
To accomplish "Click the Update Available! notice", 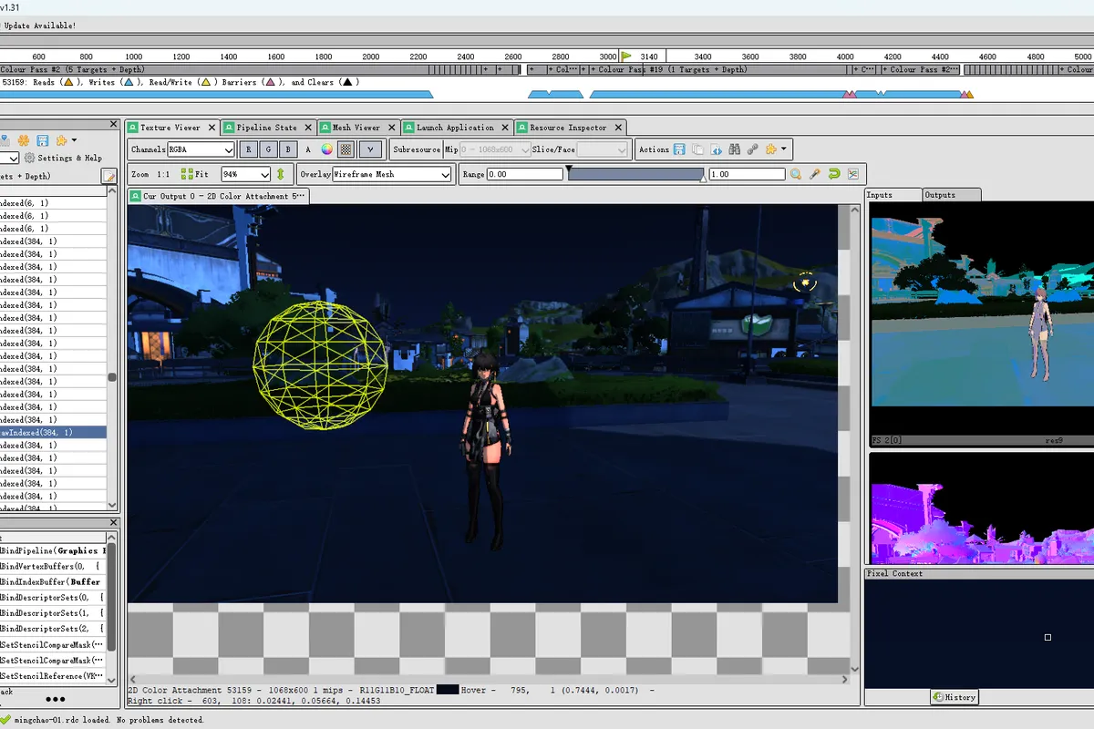I will [x=39, y=26].
